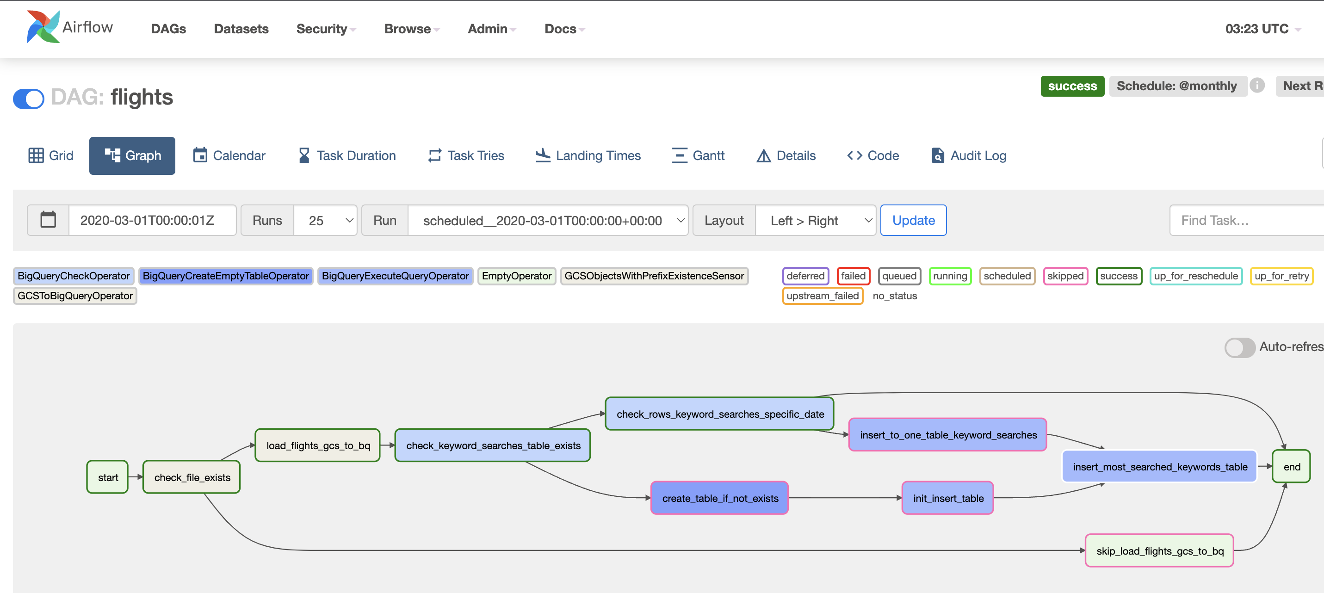The height and width of the screenshot is (593, 1324).
Task: Open the scheduled Run selector dropdown
Action: coord(548,221)
